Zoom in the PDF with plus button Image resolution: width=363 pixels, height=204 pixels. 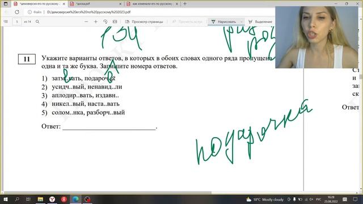(96, 22)
